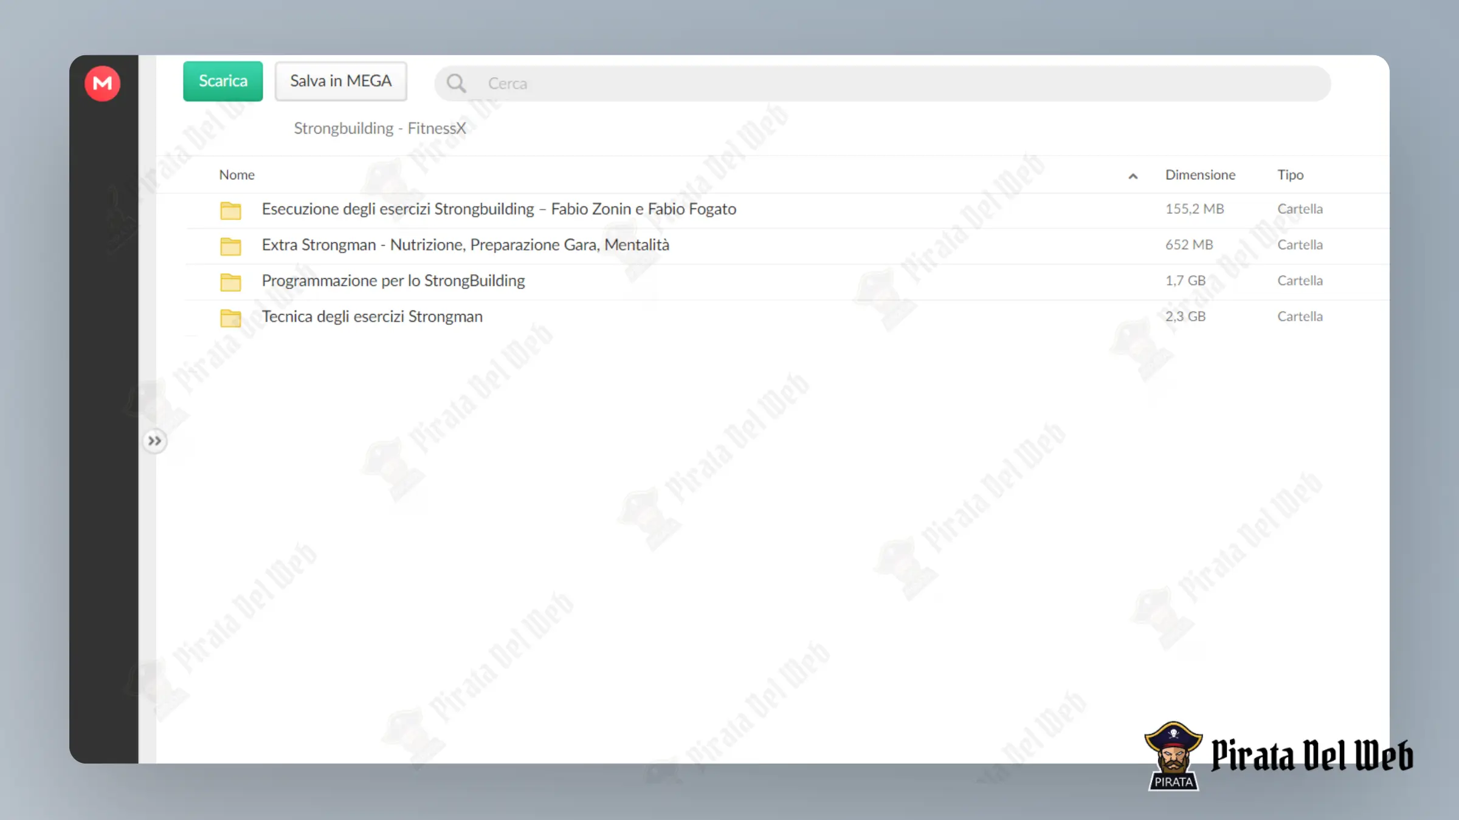Open Extra Strongman - Nutrizione, Preparazione Gara folder
The image size is (1459, 820).
(465, 245)
